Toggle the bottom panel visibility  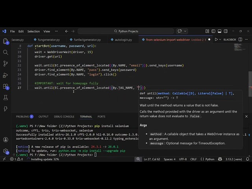(220, 31)
